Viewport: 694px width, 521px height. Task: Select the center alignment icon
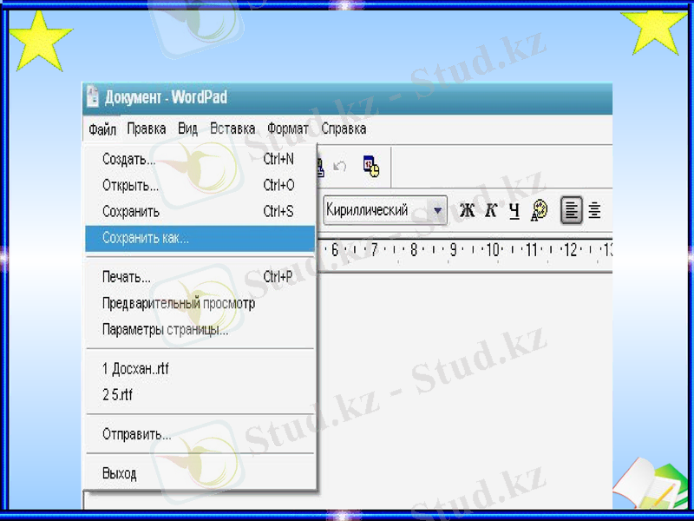[595, 210]
